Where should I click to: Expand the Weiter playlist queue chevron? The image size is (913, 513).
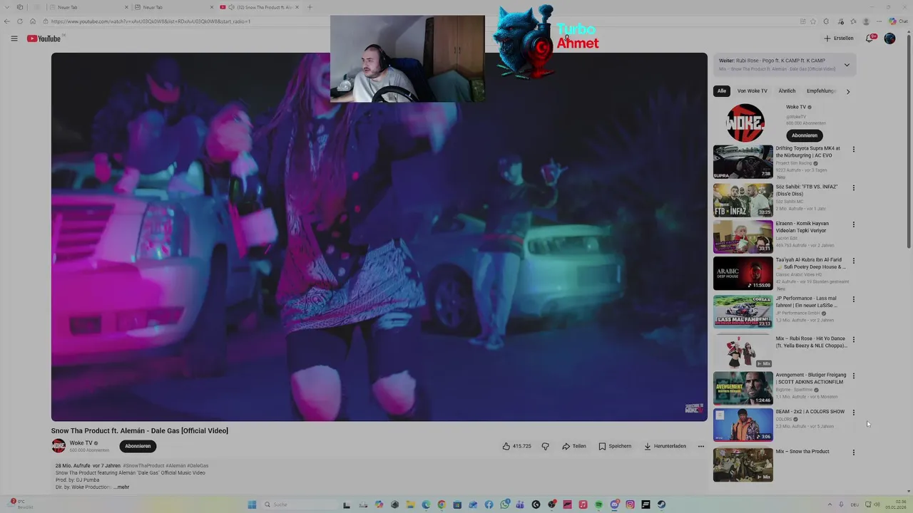tap(847, 65)
